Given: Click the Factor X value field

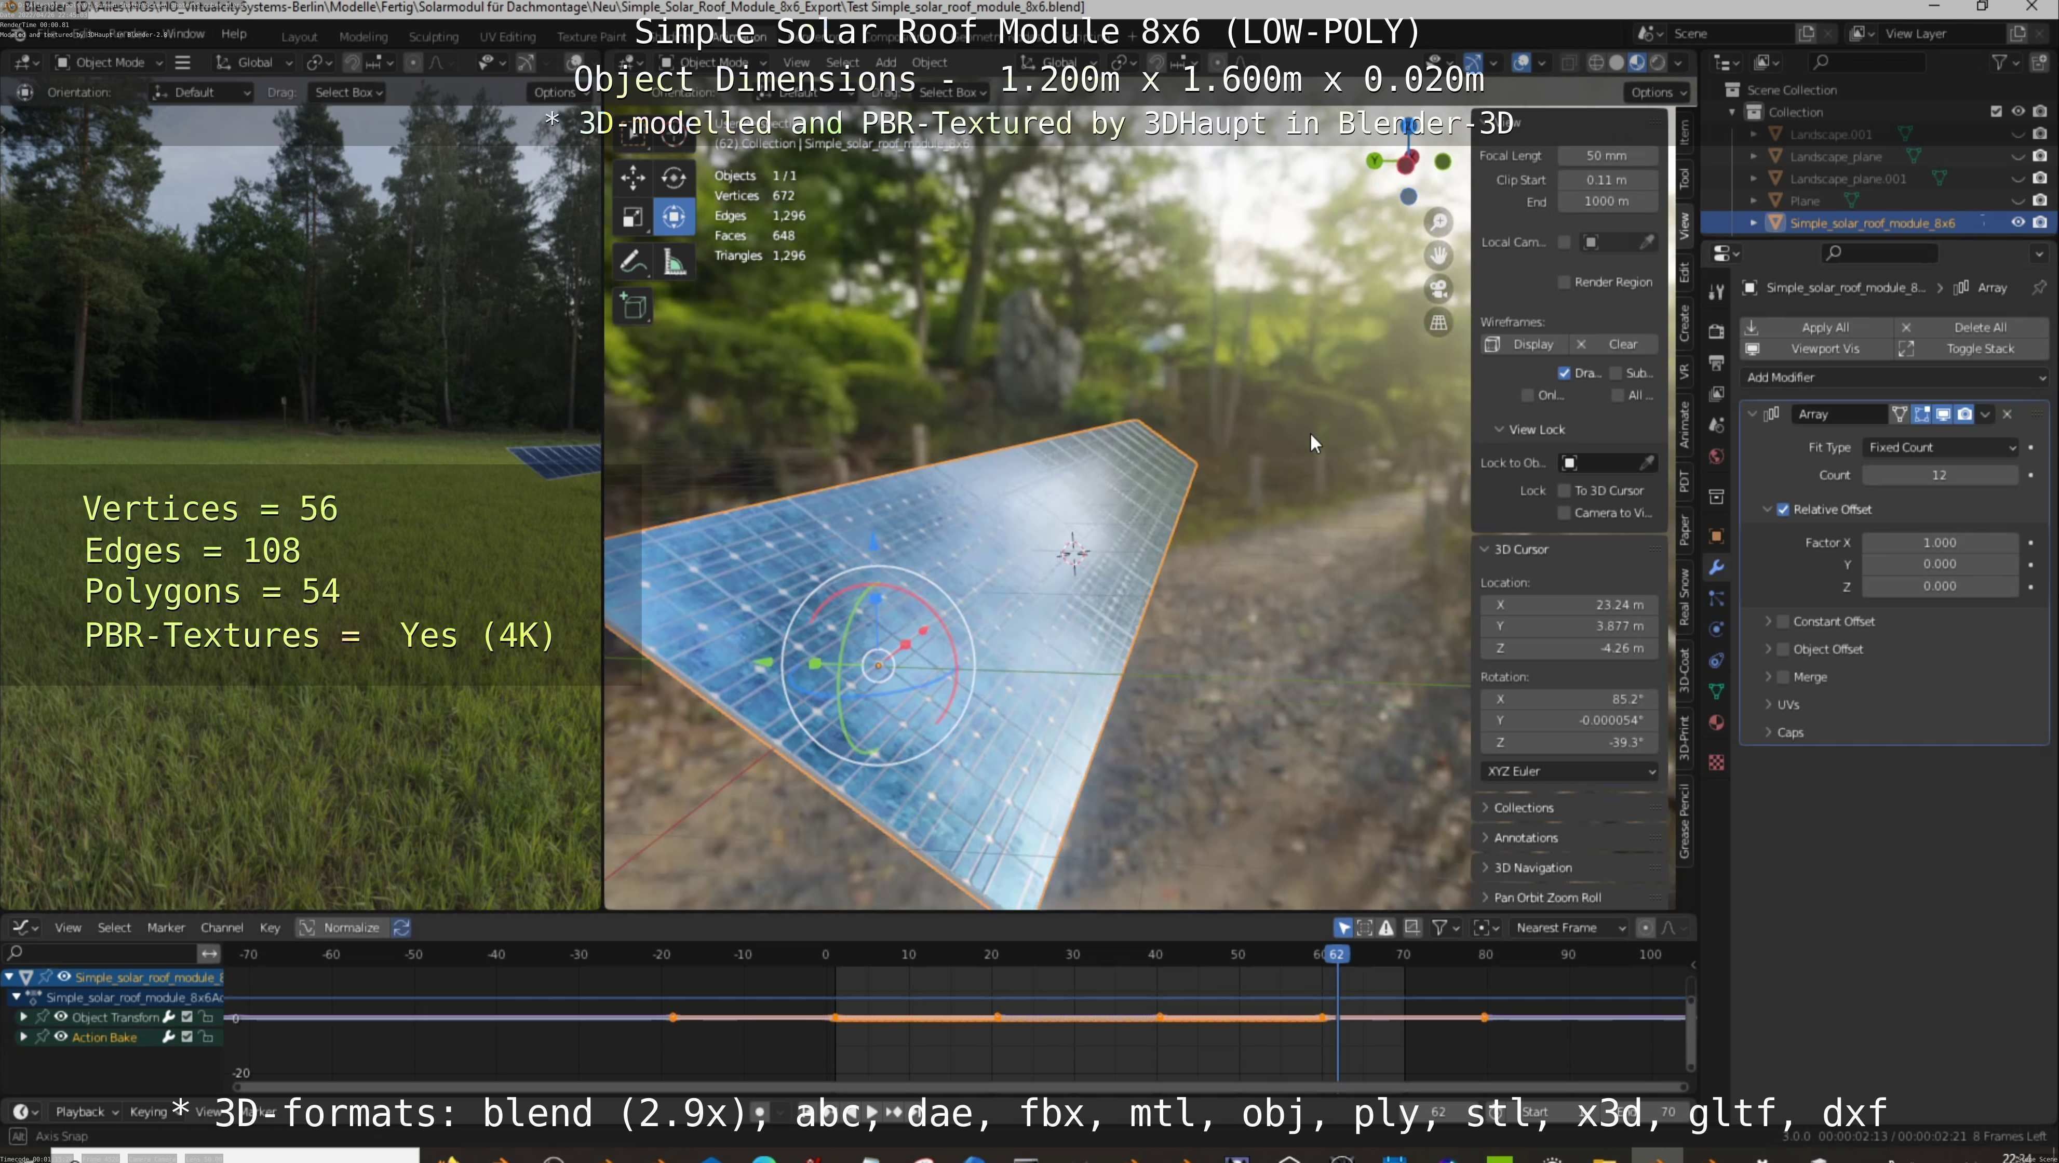Looking at the screenshot, I should pyautogui.click(x=1940, y=543).
